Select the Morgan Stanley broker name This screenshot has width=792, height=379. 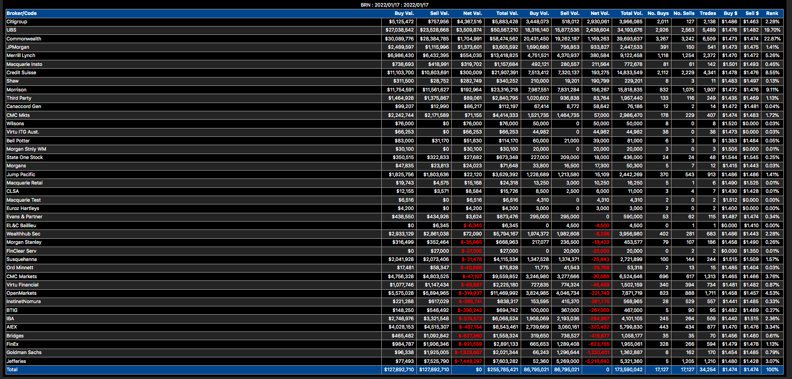coord(23,242)
